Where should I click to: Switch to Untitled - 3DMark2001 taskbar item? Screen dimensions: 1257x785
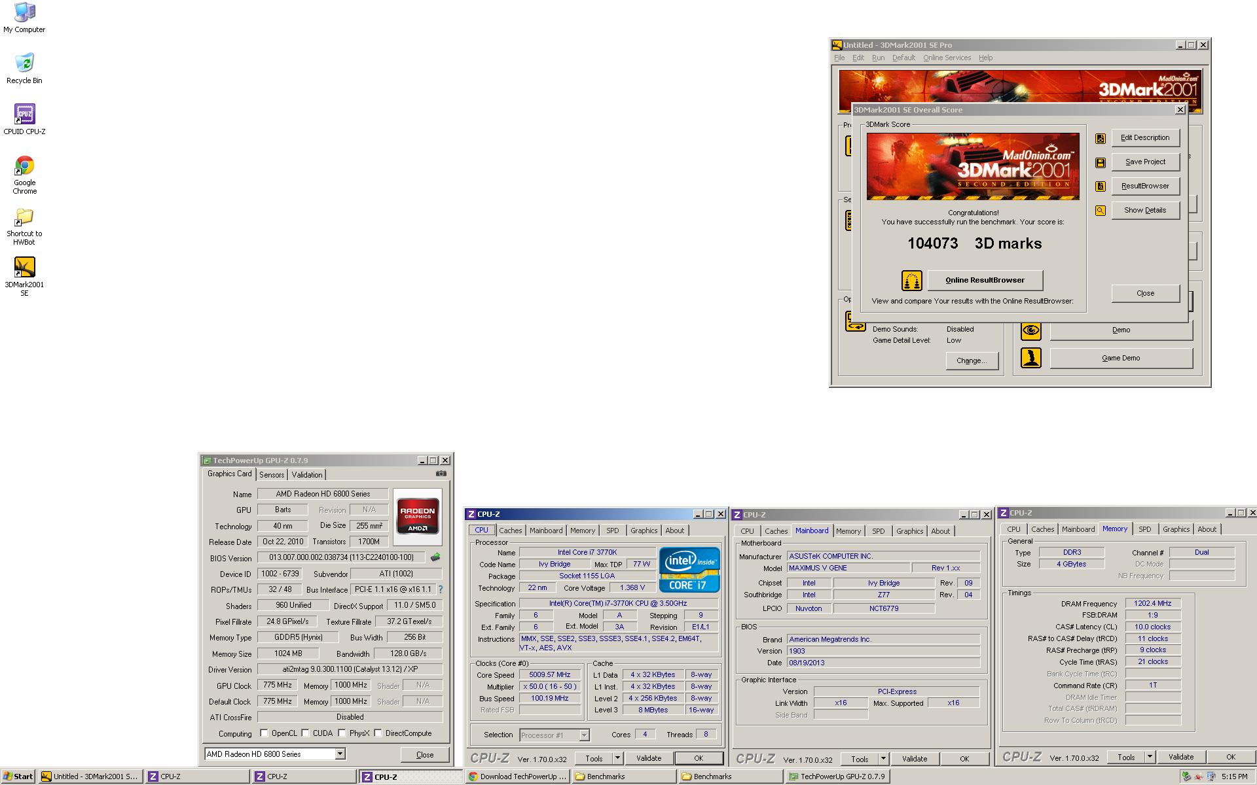coord(90,776)
